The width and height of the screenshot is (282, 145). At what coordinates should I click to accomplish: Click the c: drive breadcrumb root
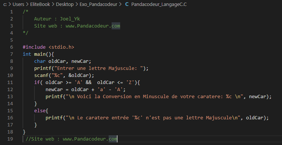[x=5, y=5]
